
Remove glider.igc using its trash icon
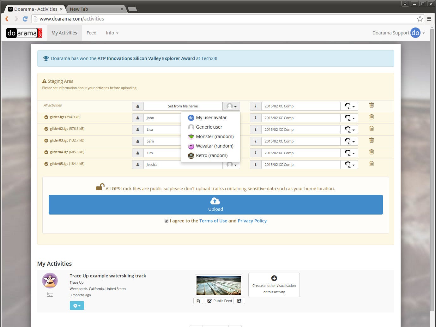[x=372, y=117]
